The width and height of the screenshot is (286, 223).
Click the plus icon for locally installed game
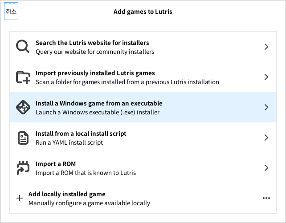pos(20,198)
